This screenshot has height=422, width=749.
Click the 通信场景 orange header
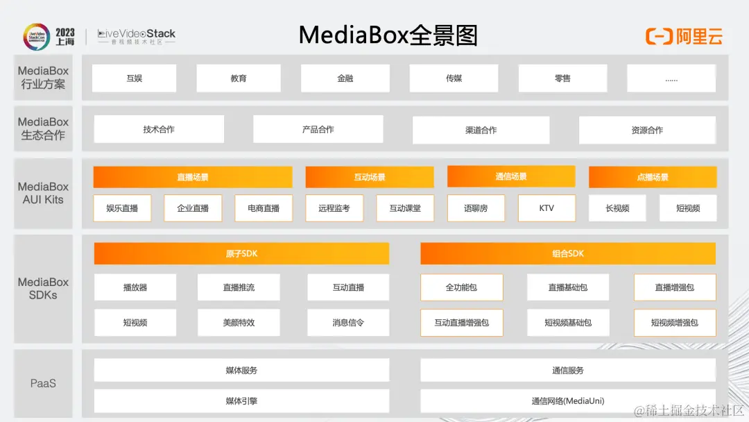(511, 176)
